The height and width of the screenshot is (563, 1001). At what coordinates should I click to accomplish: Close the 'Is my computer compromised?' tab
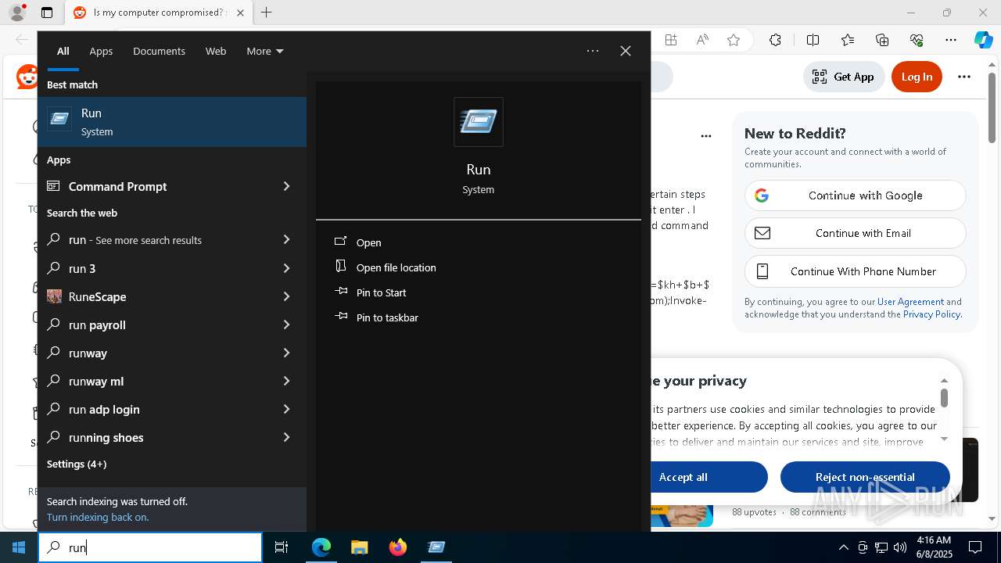[240, 13]
